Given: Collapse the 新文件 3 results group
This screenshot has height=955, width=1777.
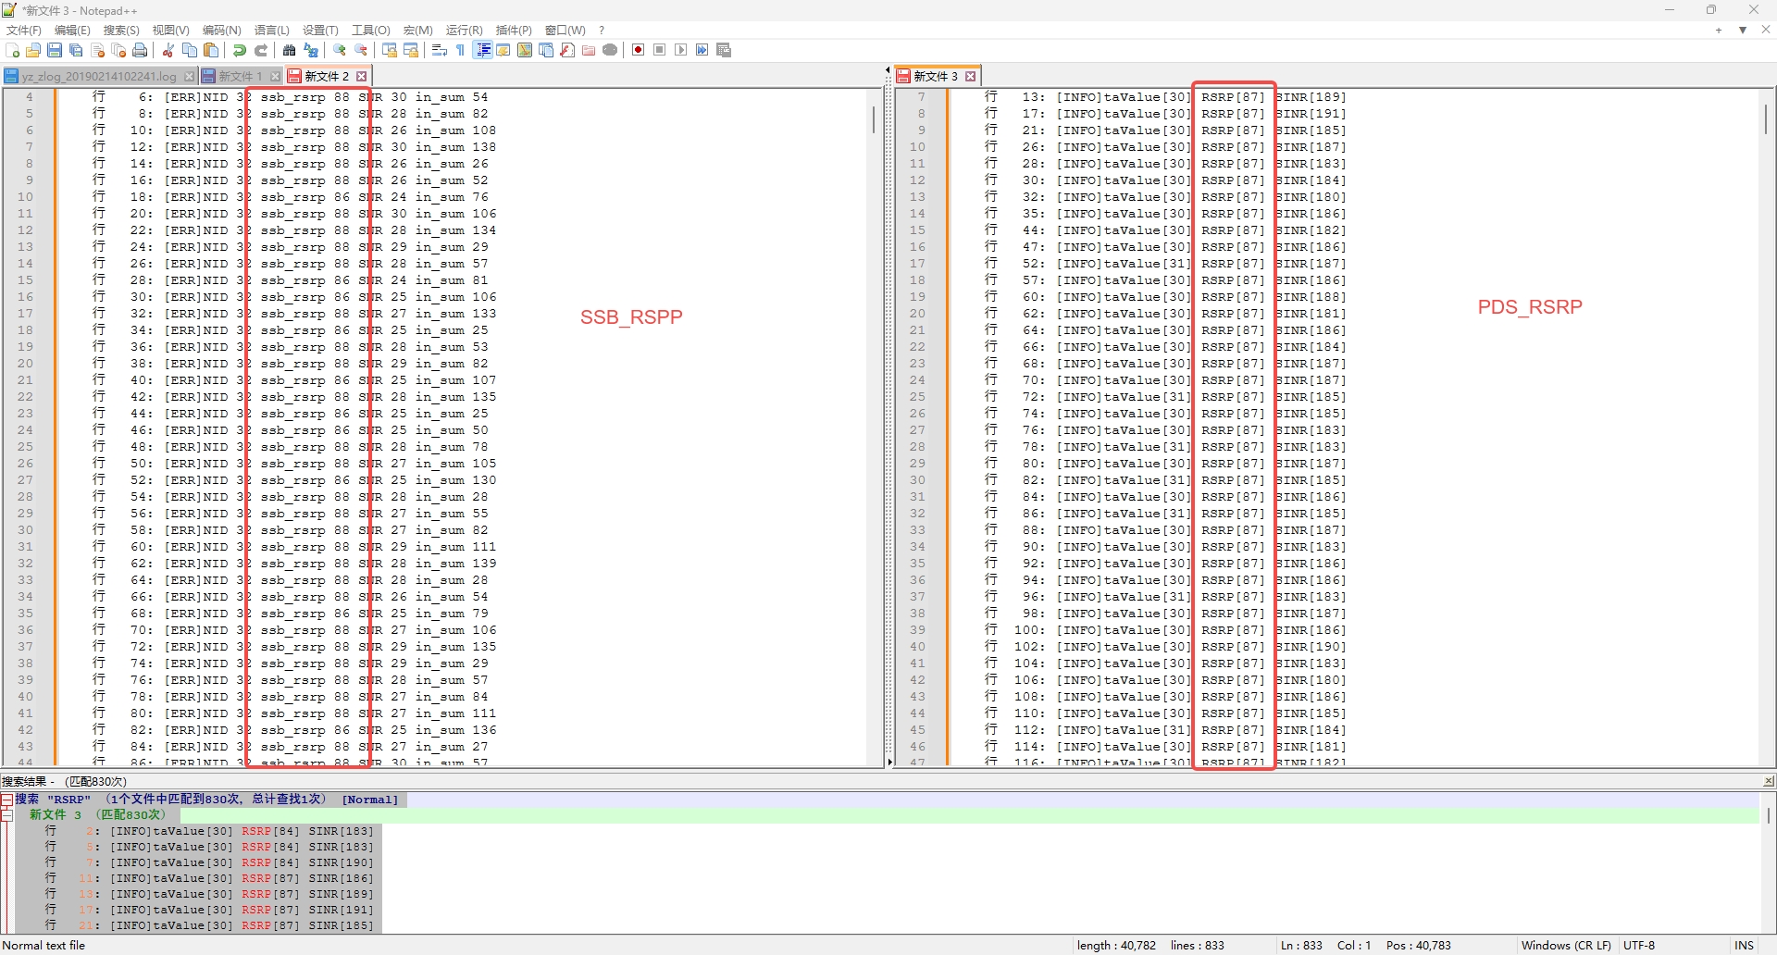Looking at the screenshot, I should [x=6, y=815].
